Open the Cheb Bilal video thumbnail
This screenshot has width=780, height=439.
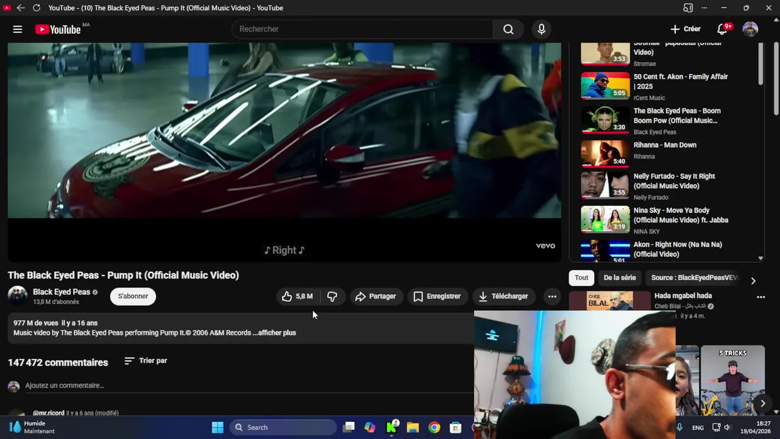point(609,301)
